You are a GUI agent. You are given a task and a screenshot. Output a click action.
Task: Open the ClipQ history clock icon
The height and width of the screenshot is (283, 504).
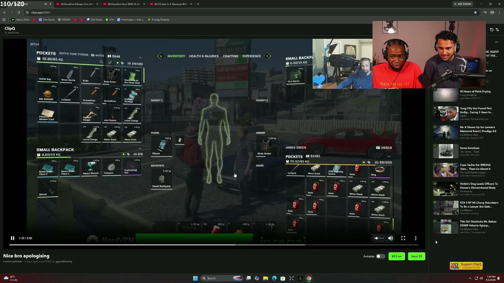[x=491, y=30]
